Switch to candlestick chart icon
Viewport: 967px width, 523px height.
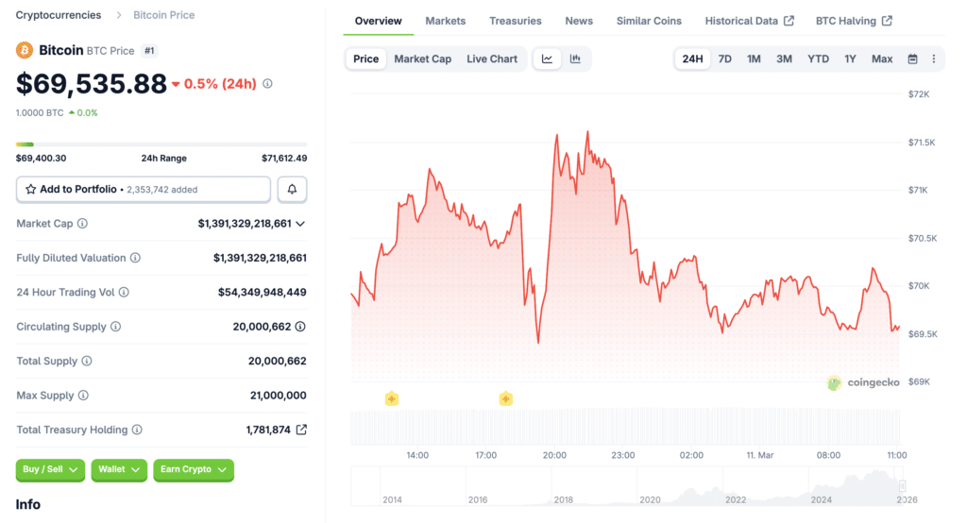(575, 59)
